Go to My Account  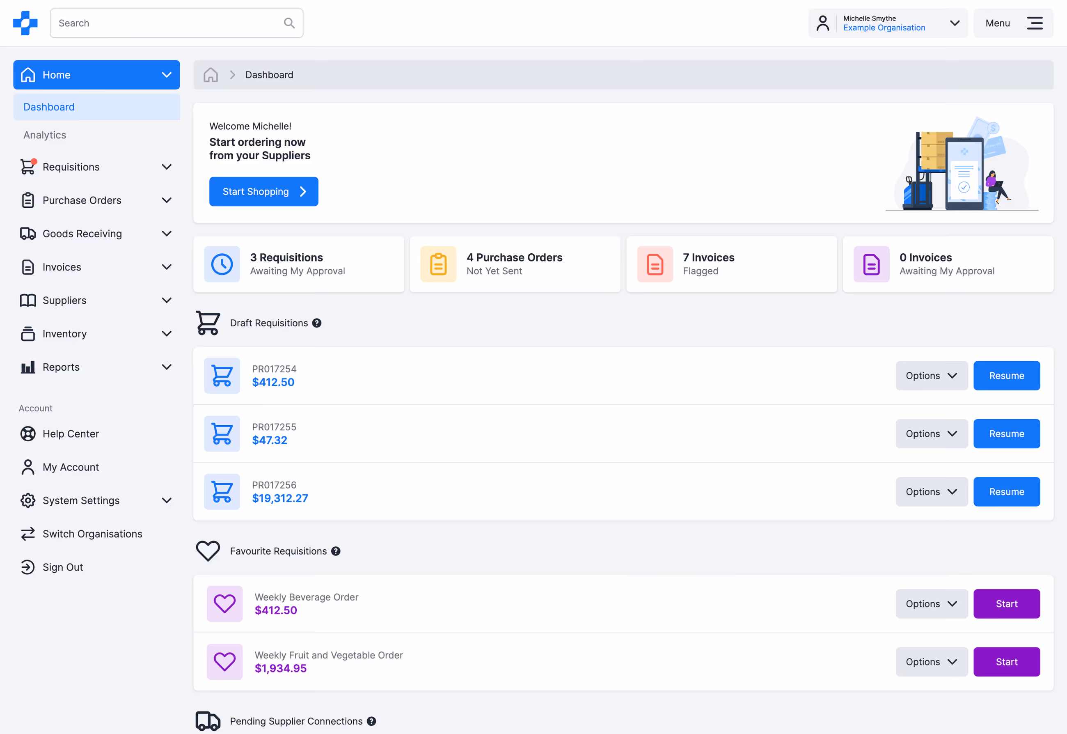[x=70, y=467]
